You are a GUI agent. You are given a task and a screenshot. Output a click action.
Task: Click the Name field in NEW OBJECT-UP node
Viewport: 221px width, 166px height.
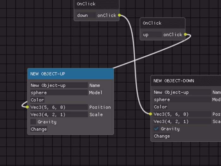[x=59, y=85]
